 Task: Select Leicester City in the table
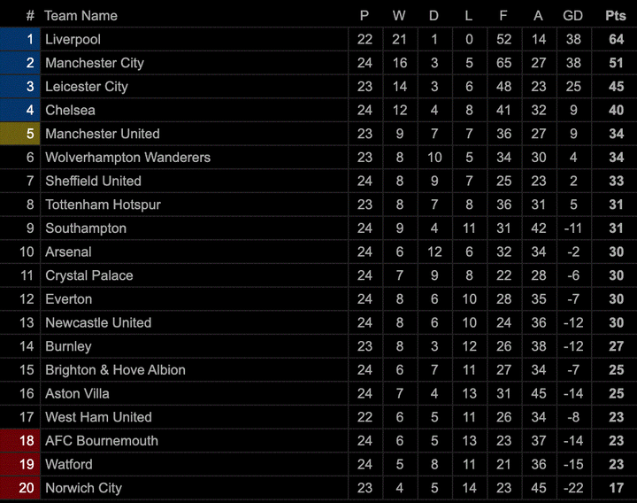[x=87, y=87]
